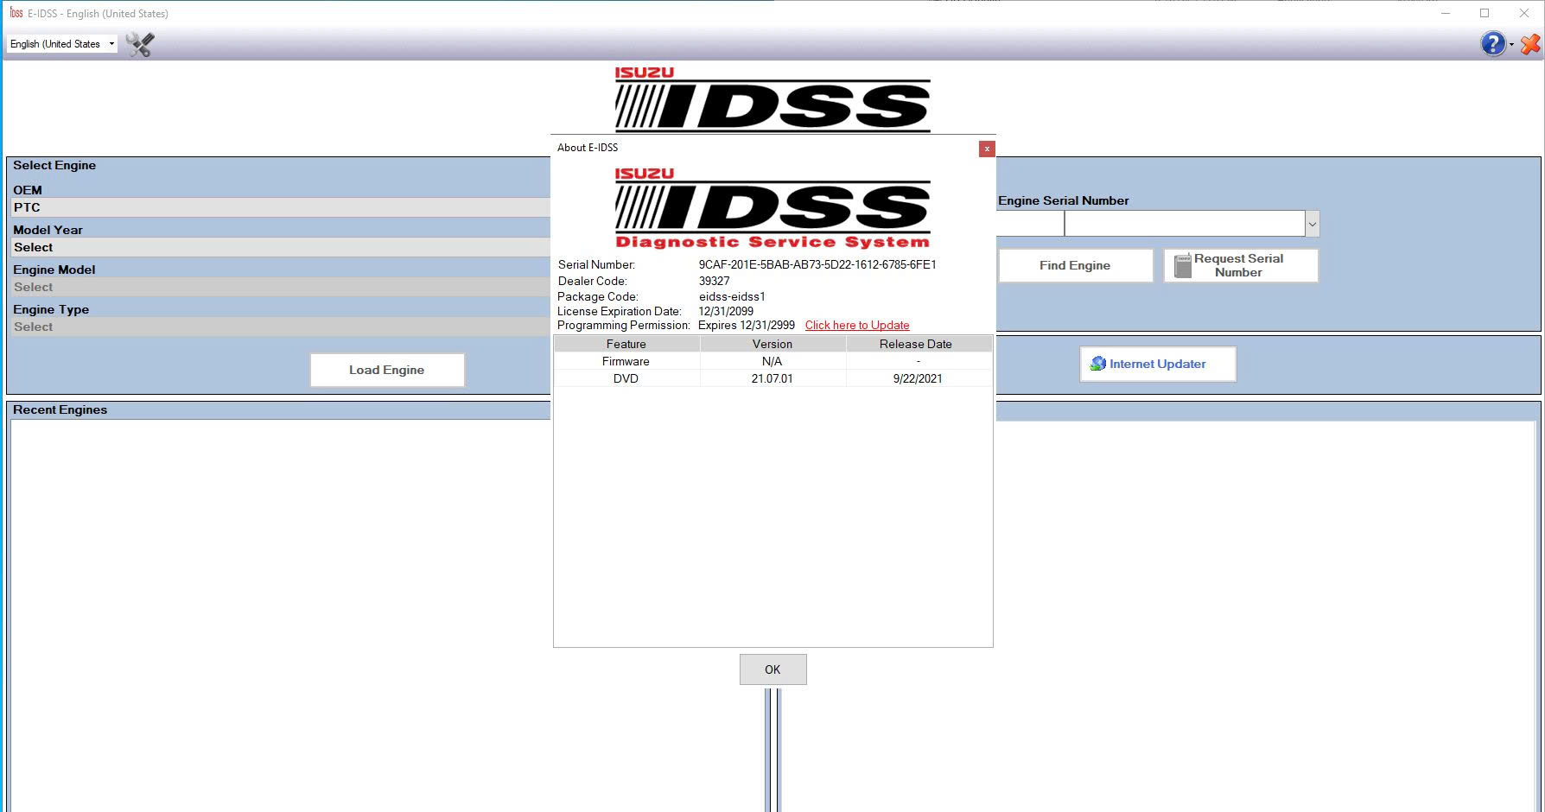Viewport: 1545px width, 812px height.
Task: Open the Click here to Update link
Action: click(x=856, y=325)
